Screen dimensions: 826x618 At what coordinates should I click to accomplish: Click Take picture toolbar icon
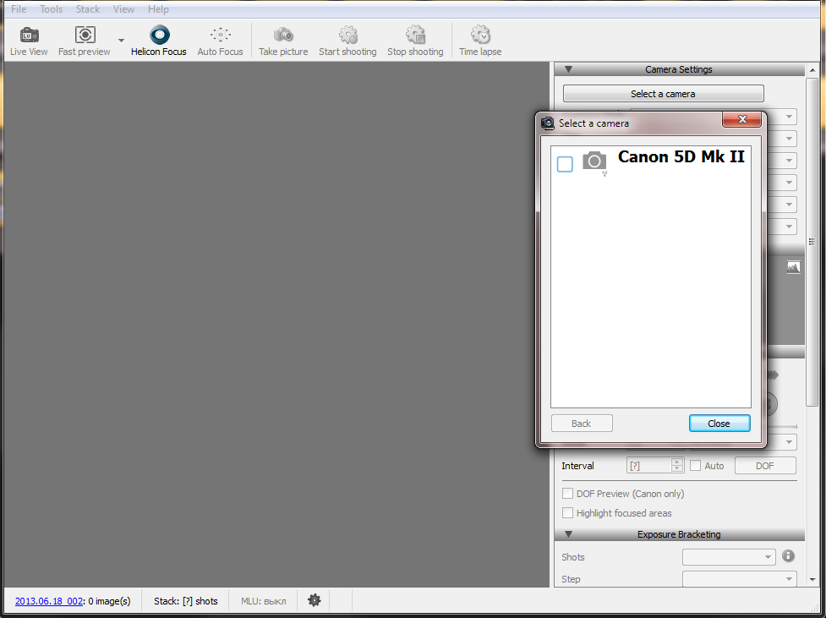pos(283,41)
